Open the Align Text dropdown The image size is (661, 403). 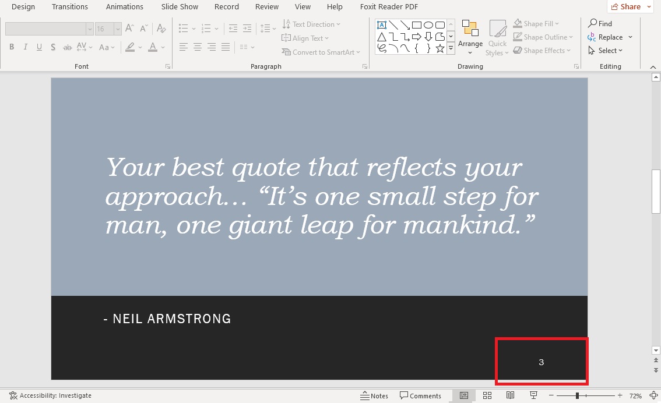coord(305,38)
